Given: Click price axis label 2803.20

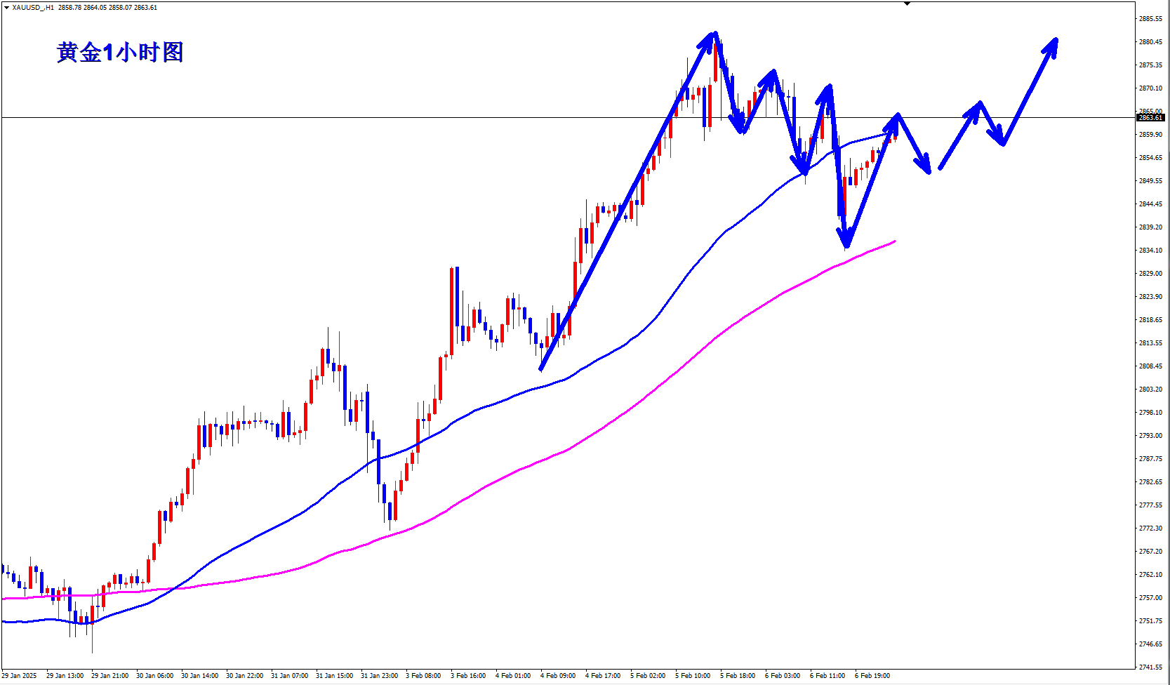Looking at the screenshot, I should pos(1150,390).
